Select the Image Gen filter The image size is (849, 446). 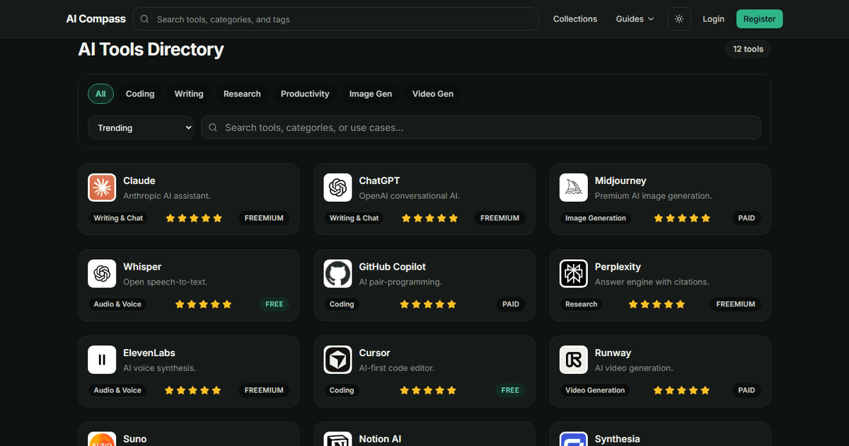[x=371, y=93]
